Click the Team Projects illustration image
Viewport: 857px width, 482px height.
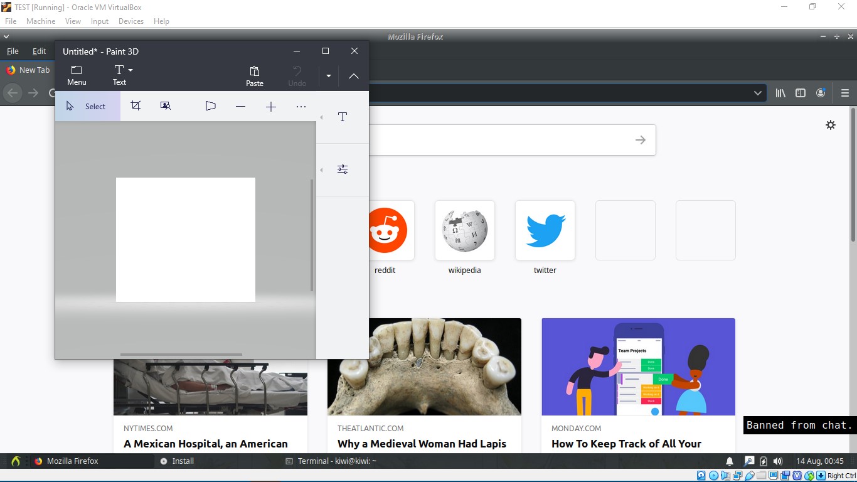pos(639,367)
